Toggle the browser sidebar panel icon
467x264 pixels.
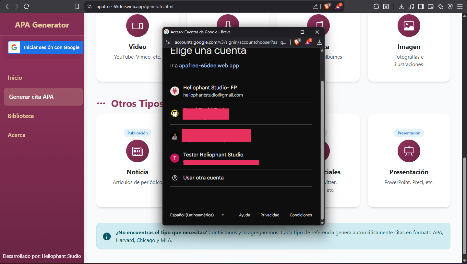coord(421,6)
